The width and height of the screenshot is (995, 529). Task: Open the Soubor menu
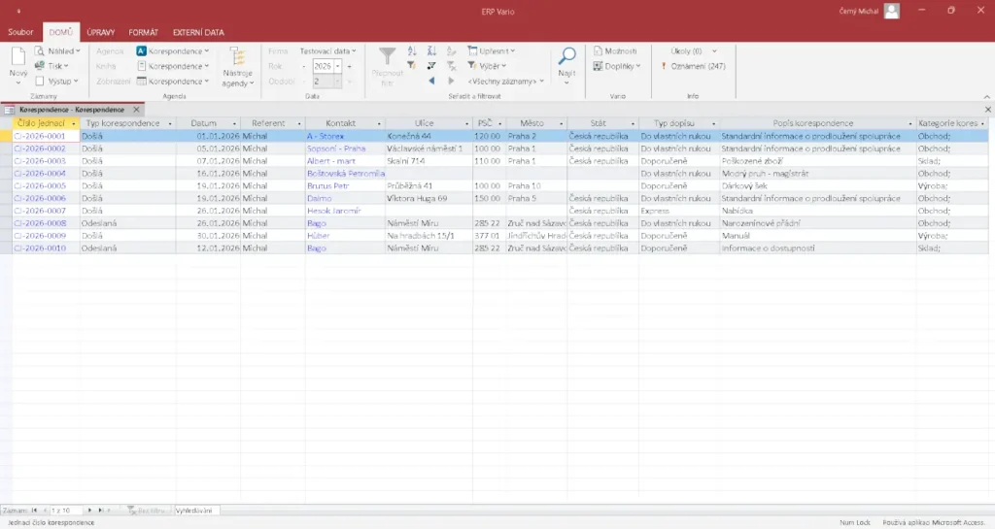pyautogui.click(x=20, y=32)
